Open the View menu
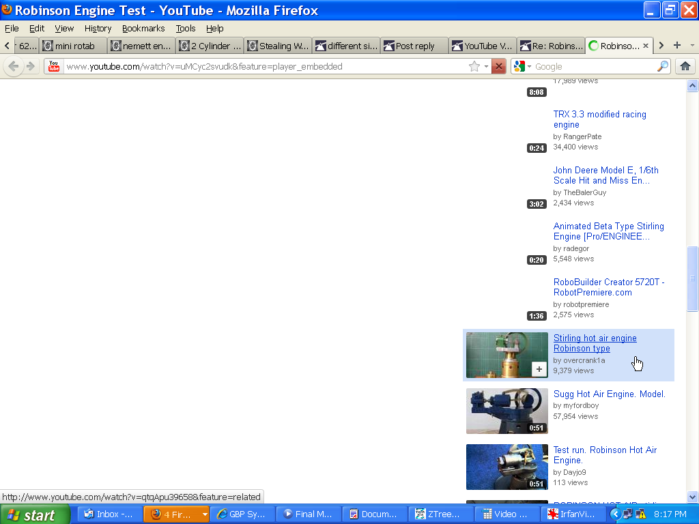Image resolution: width=699 pixels, height=524 pixels. (x=64, y=29)
